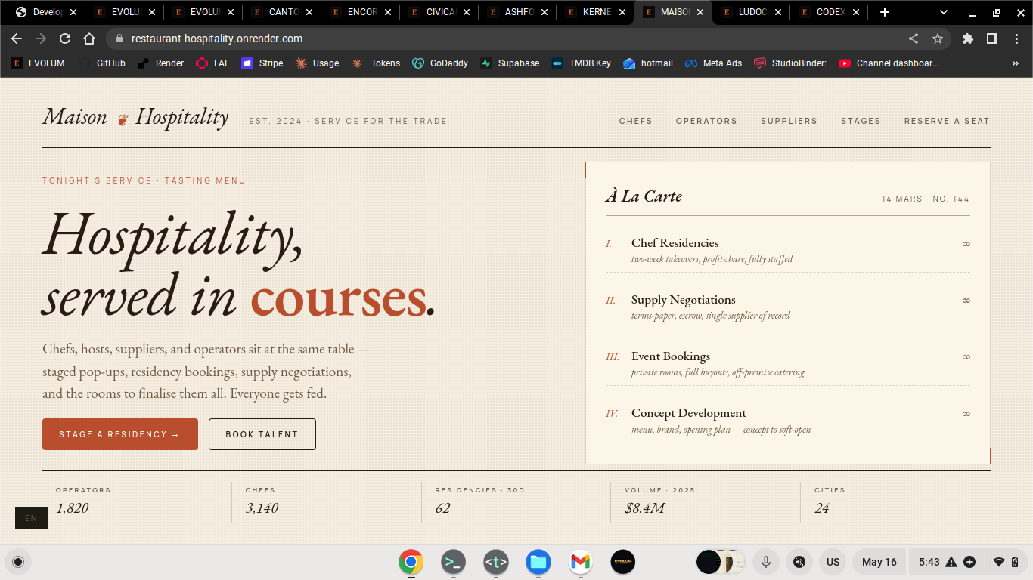This screenshot has width=1033, height=580.
Task: Open the TMDB Key bookmark
Action: pyautogui.click(x=581, y=63)
